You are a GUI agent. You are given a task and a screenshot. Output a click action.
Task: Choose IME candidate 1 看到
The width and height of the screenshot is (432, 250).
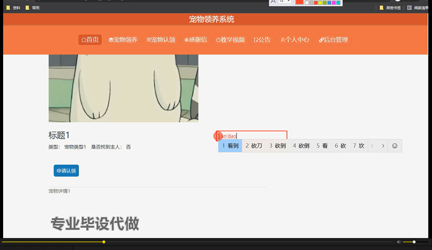230,146
